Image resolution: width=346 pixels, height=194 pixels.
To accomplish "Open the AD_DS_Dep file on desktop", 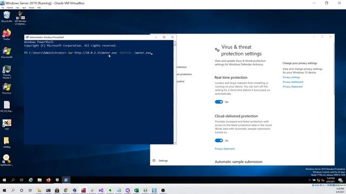I will pyautogui.click(x=6, y=107).
